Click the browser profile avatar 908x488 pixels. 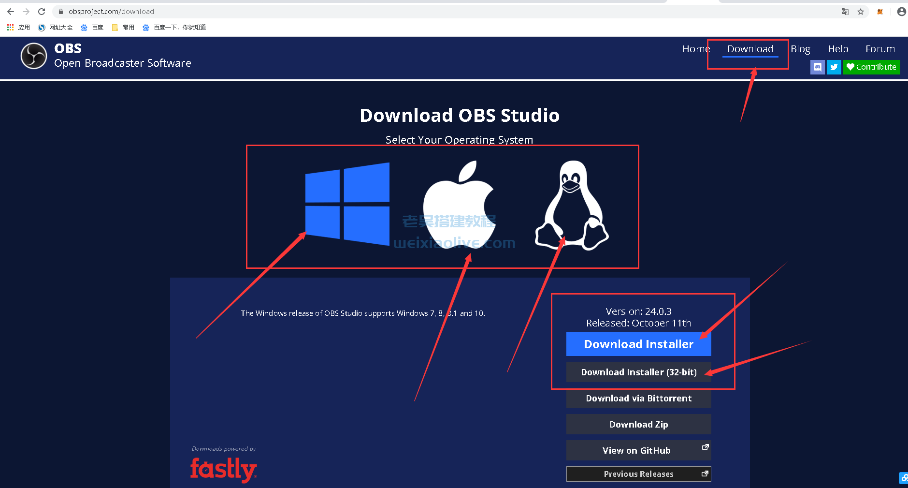901,11
